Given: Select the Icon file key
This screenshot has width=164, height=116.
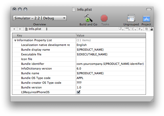Looking at the screenshot, I should tap(27, 59).
